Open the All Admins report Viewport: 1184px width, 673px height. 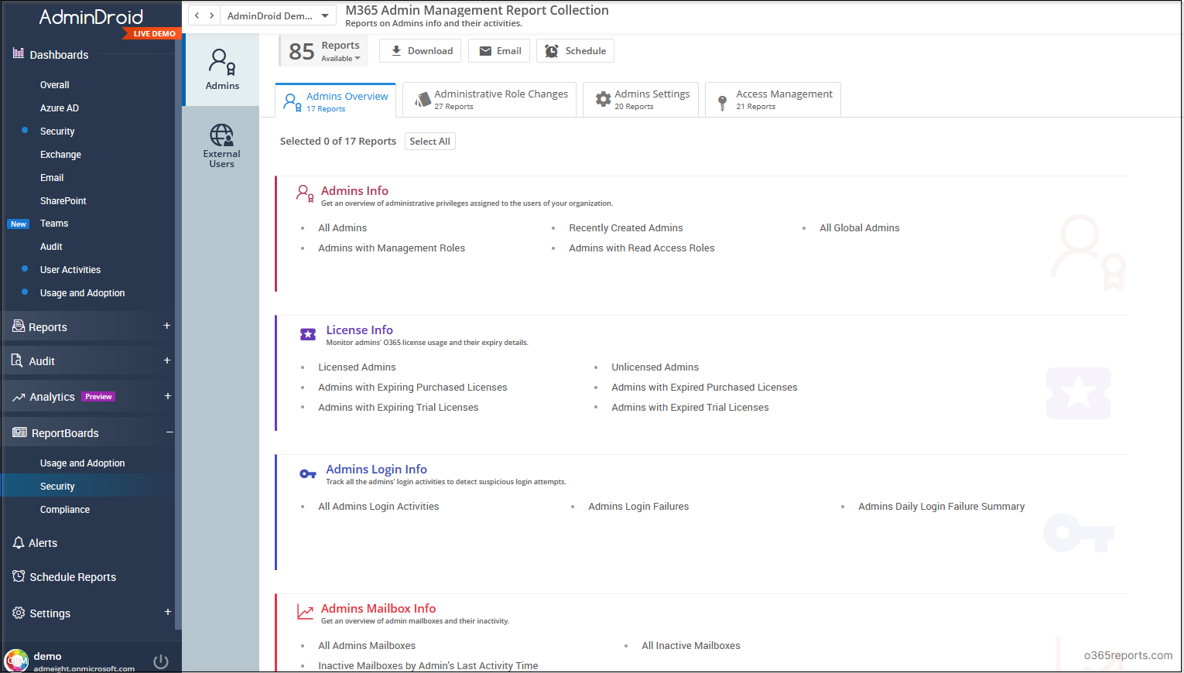343,227
